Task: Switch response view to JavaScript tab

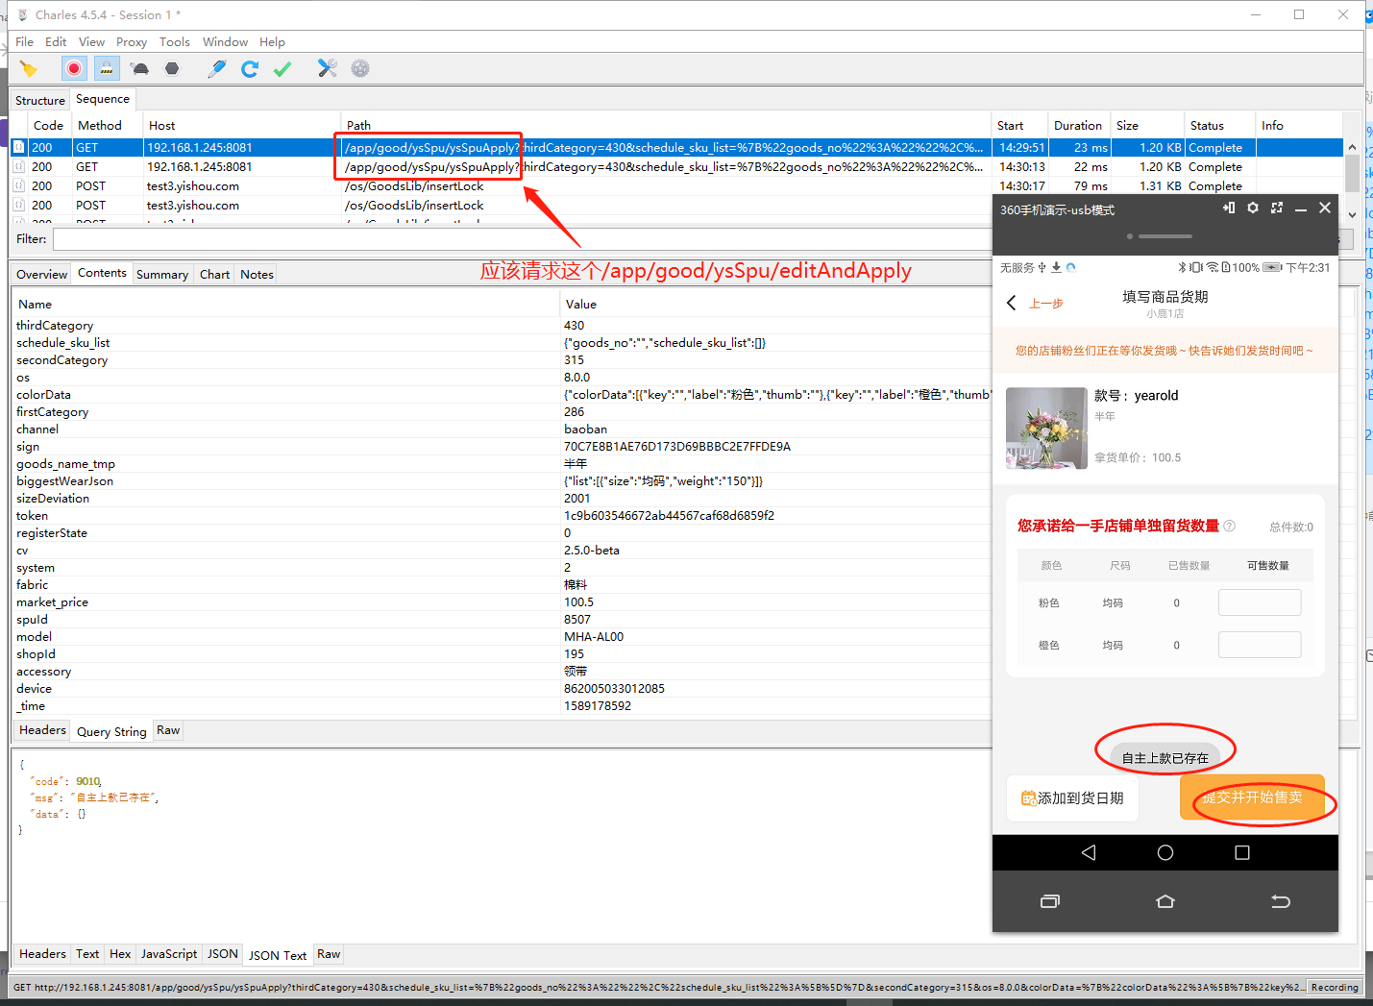Action: pyautogui.click(x=169, y=954)
